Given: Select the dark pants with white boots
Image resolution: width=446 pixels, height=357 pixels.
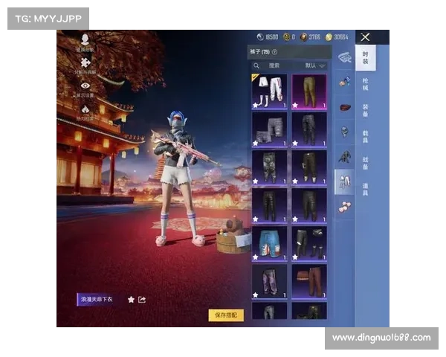Looking at the screenshot, I should tap(309, 167).
